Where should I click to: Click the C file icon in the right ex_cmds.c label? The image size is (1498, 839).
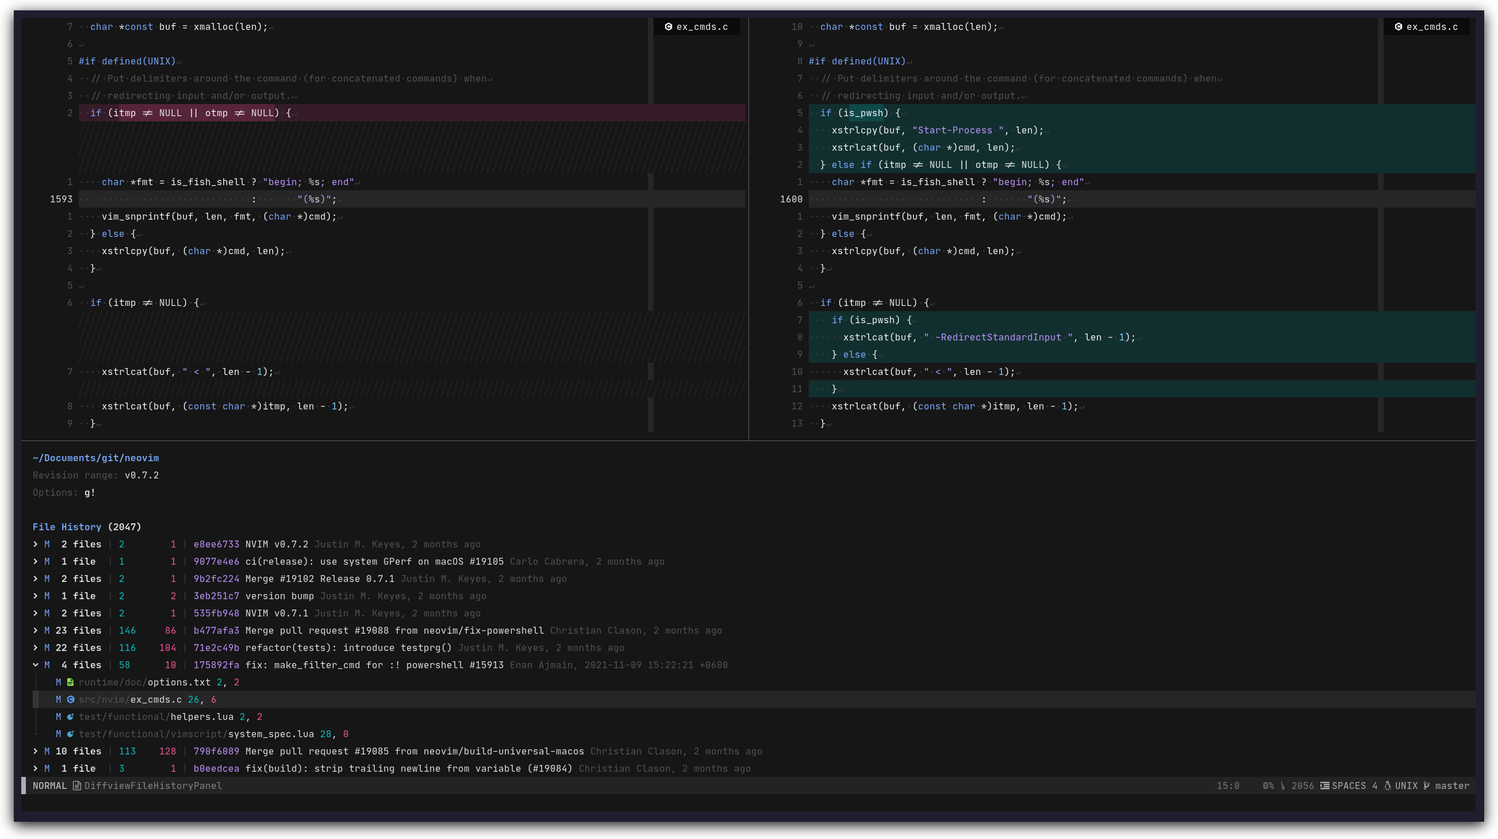coord(1398,27)
